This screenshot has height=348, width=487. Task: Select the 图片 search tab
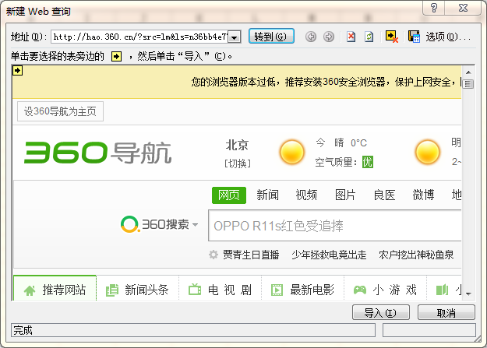click(345, 195)
